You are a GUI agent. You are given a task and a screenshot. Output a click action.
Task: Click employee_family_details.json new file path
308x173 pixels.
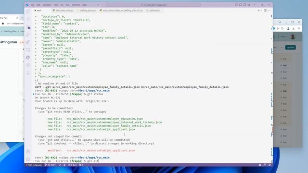click(109, 126)
